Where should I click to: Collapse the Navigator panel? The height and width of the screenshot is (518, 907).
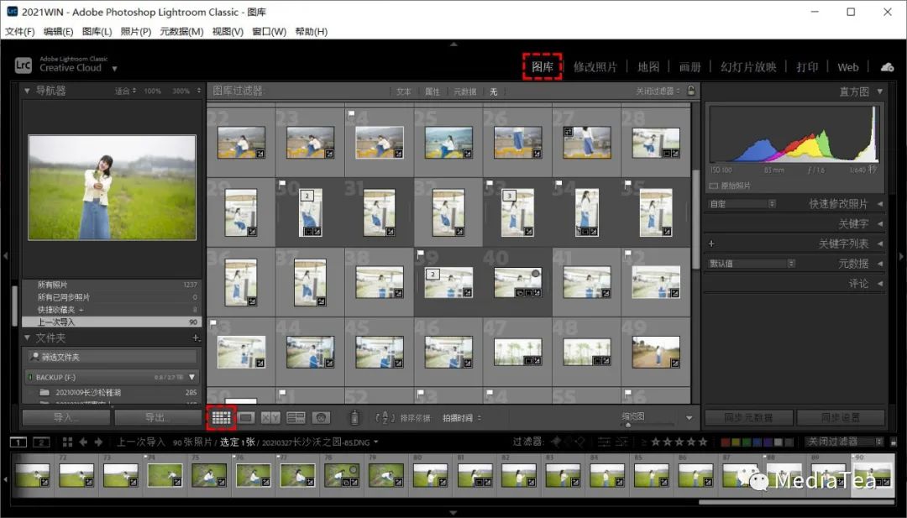[27, 91]
